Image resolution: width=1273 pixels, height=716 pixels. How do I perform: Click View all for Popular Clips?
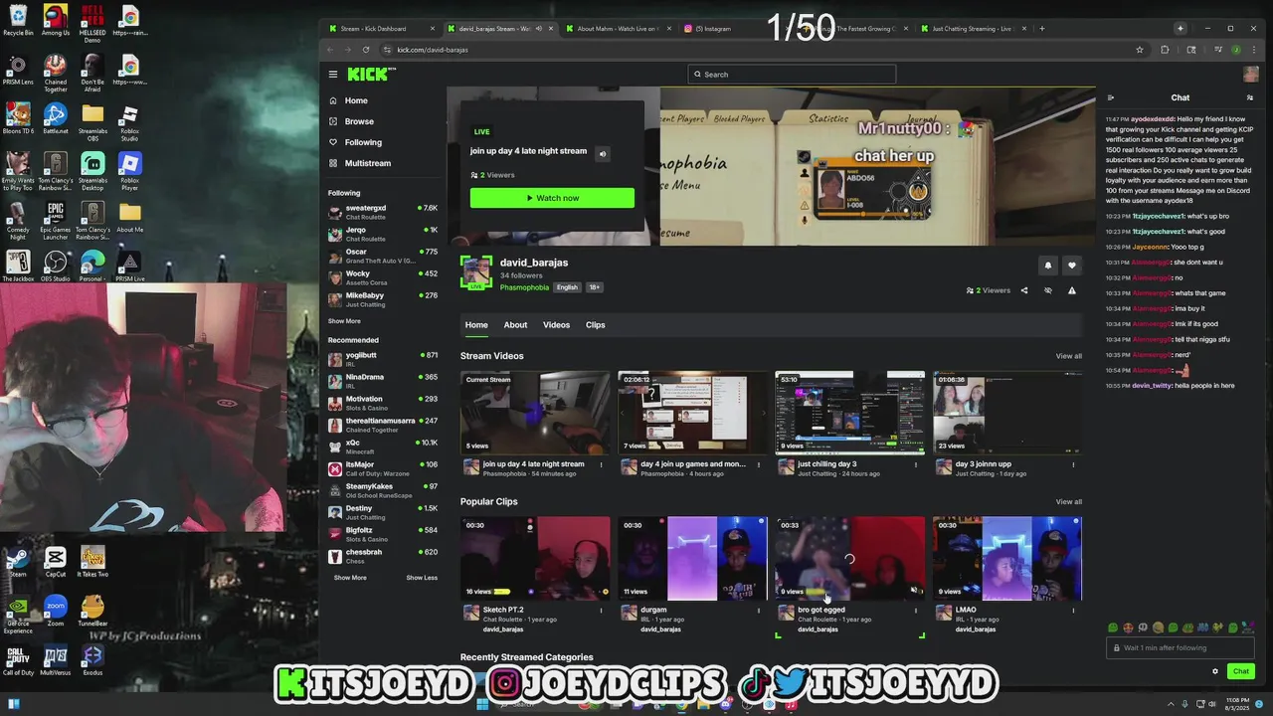1068,502
